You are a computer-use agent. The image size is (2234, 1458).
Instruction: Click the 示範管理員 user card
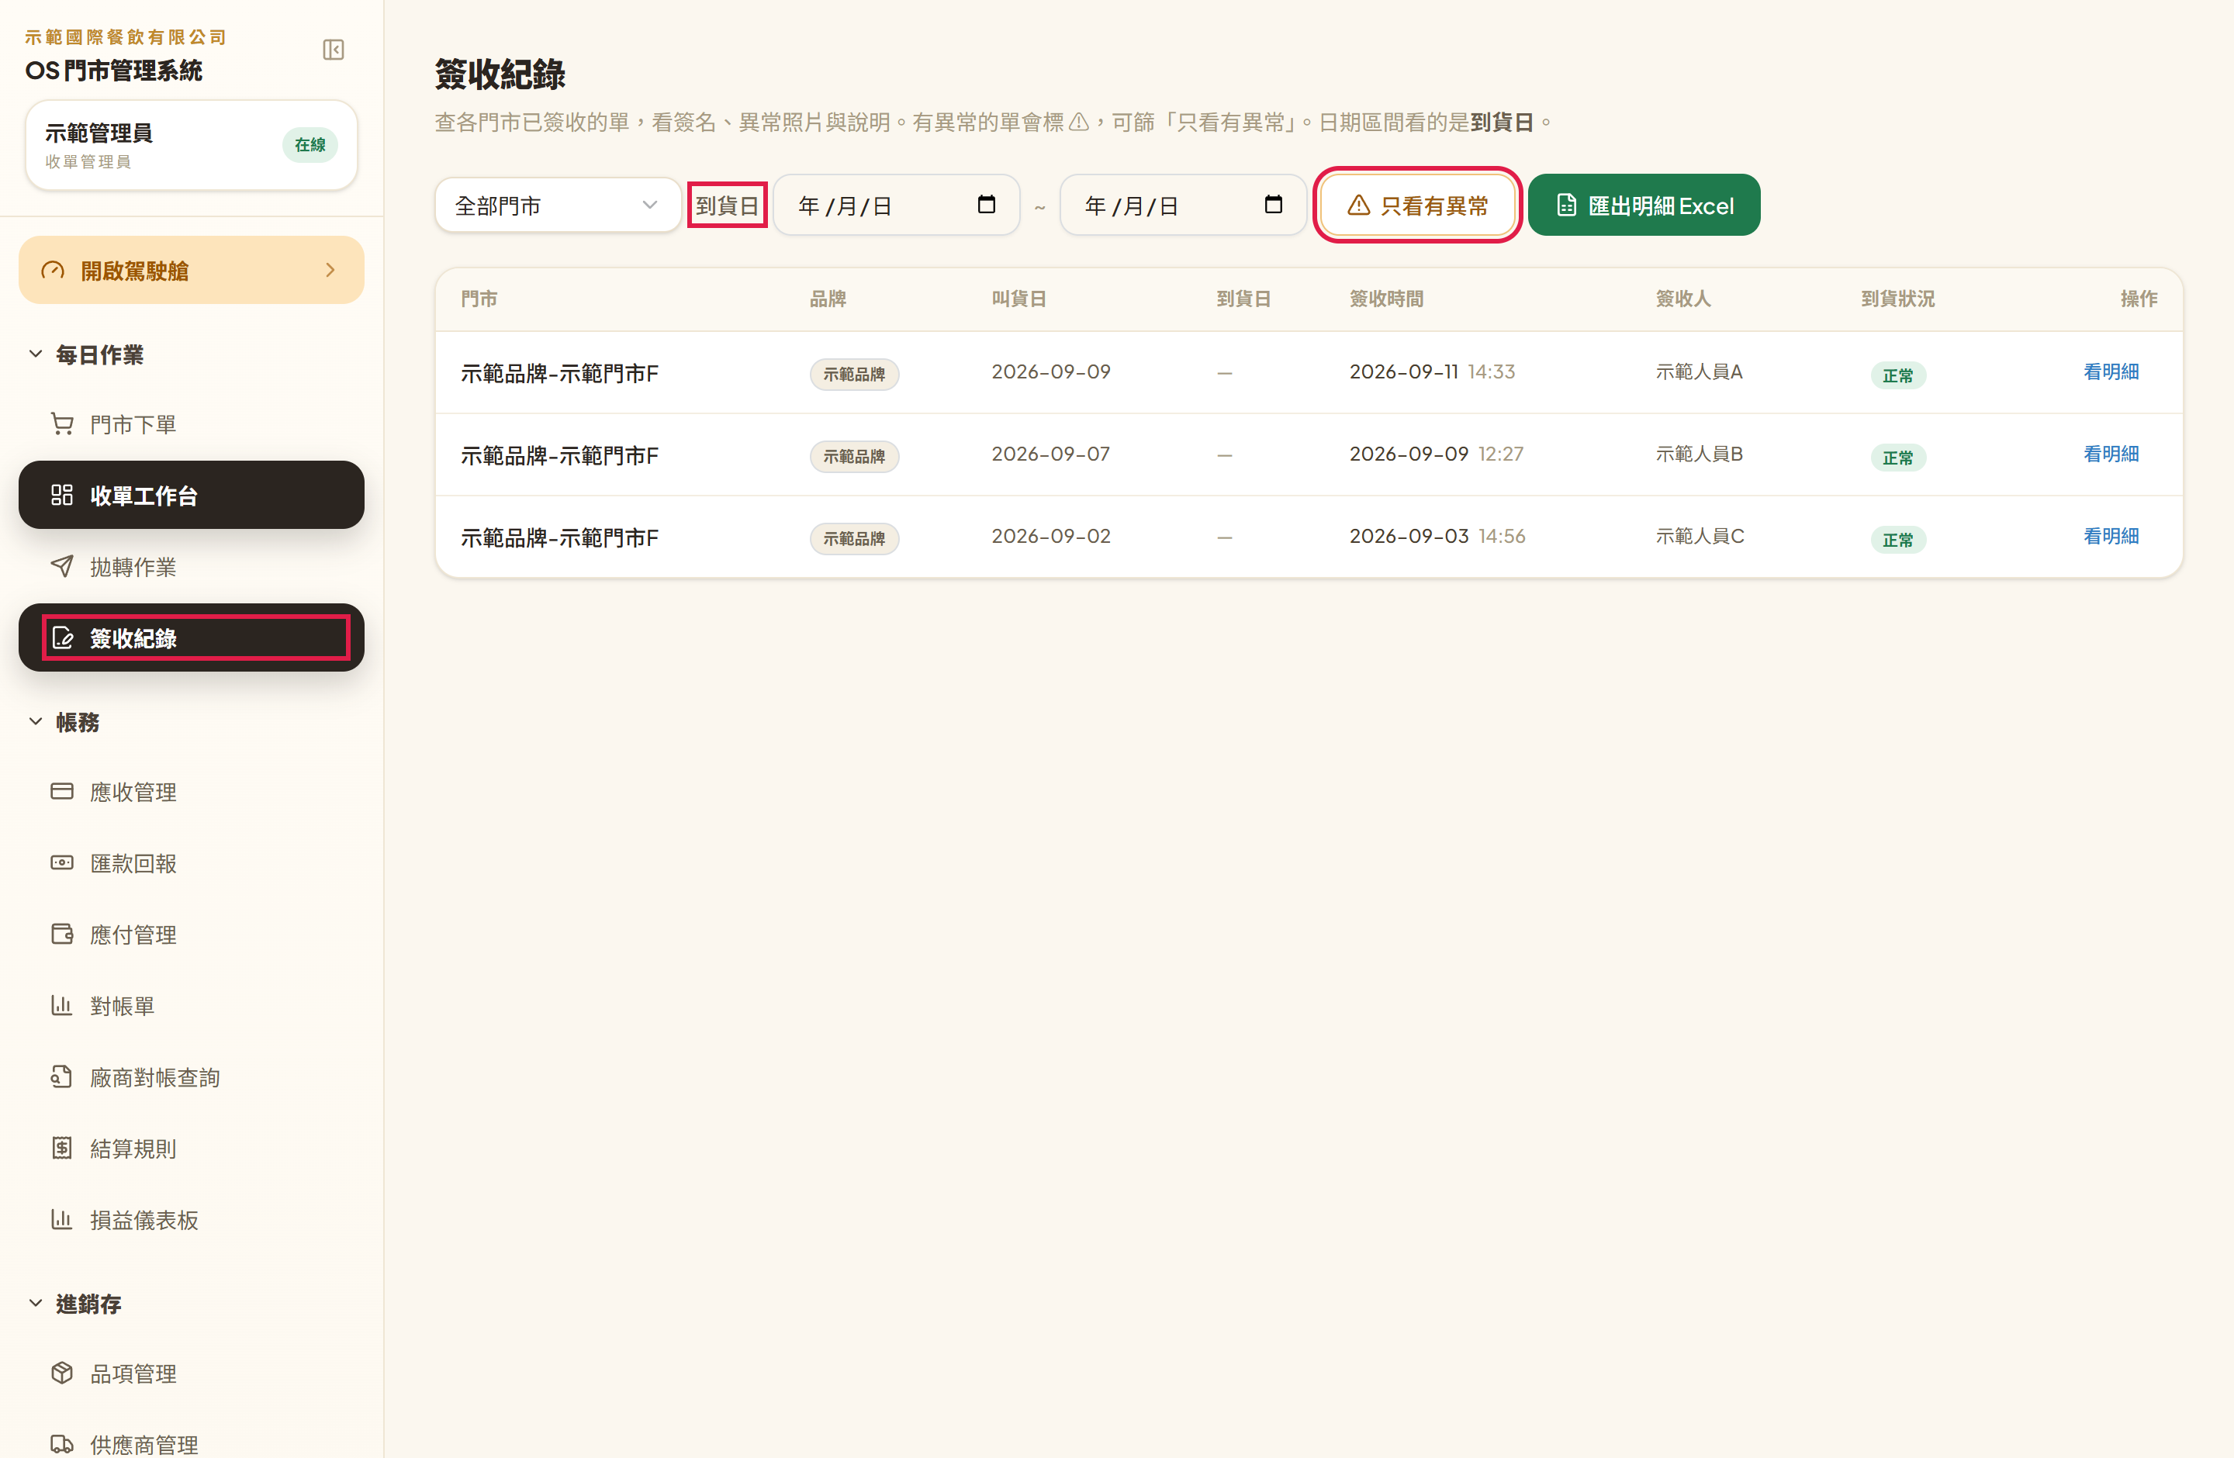point(192,146)
